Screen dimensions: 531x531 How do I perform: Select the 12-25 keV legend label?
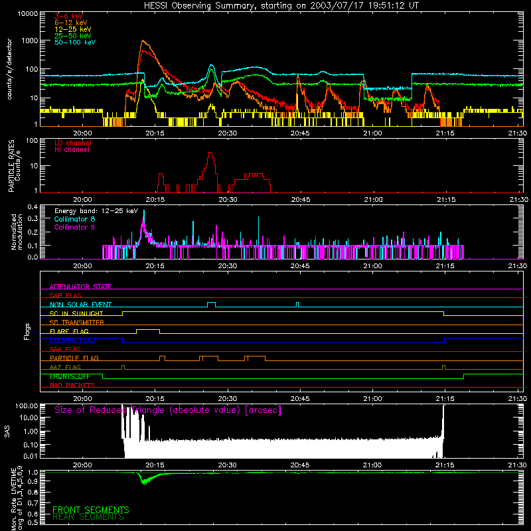tap(72, 29)
